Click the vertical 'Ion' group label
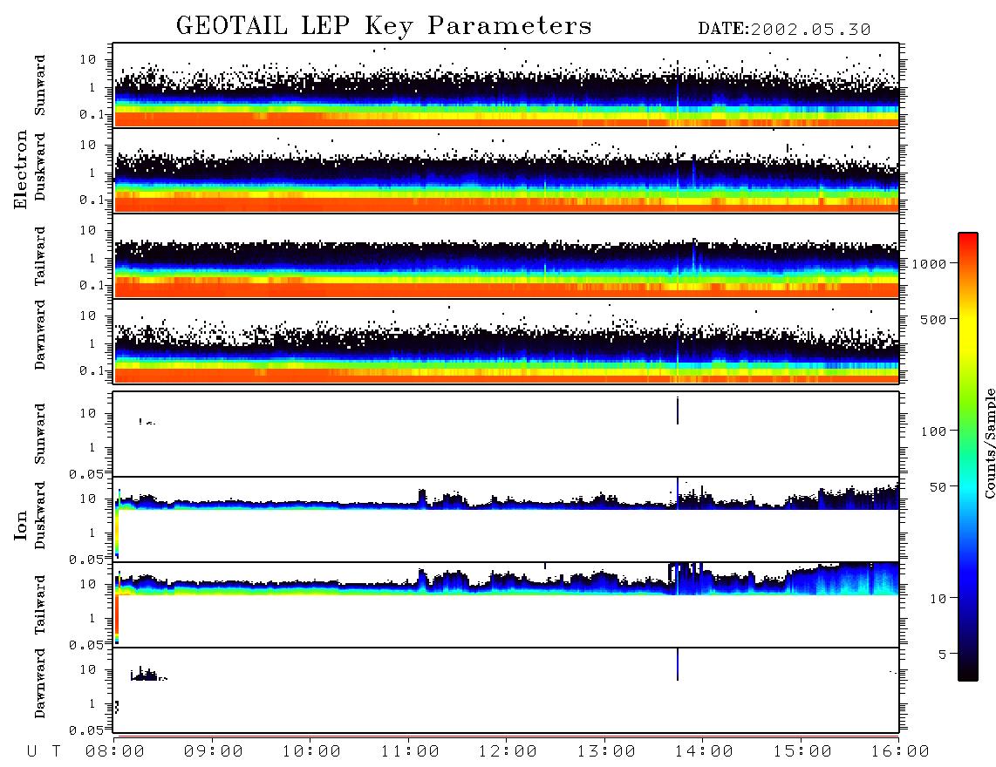 pyautogui.click(x=21, y=526)
